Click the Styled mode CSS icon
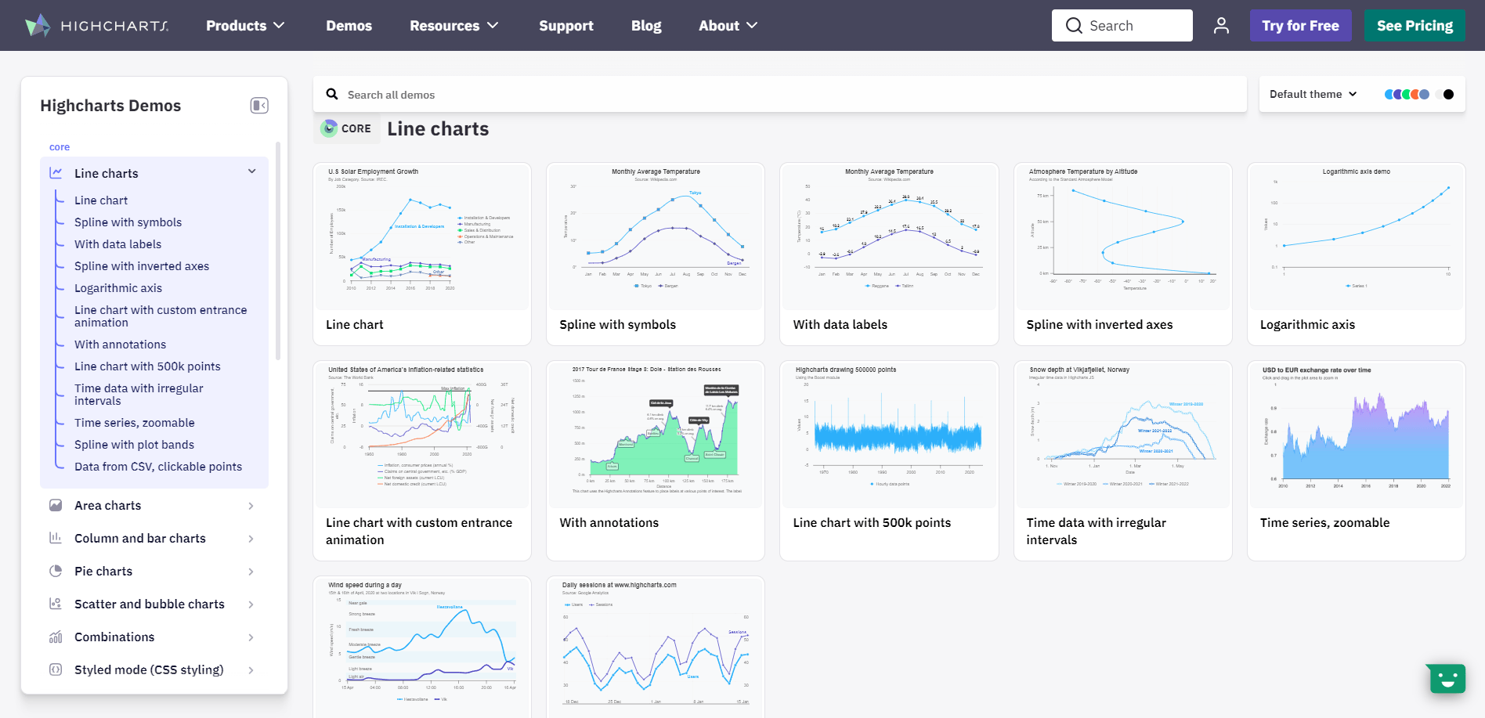 coord(56,670)
